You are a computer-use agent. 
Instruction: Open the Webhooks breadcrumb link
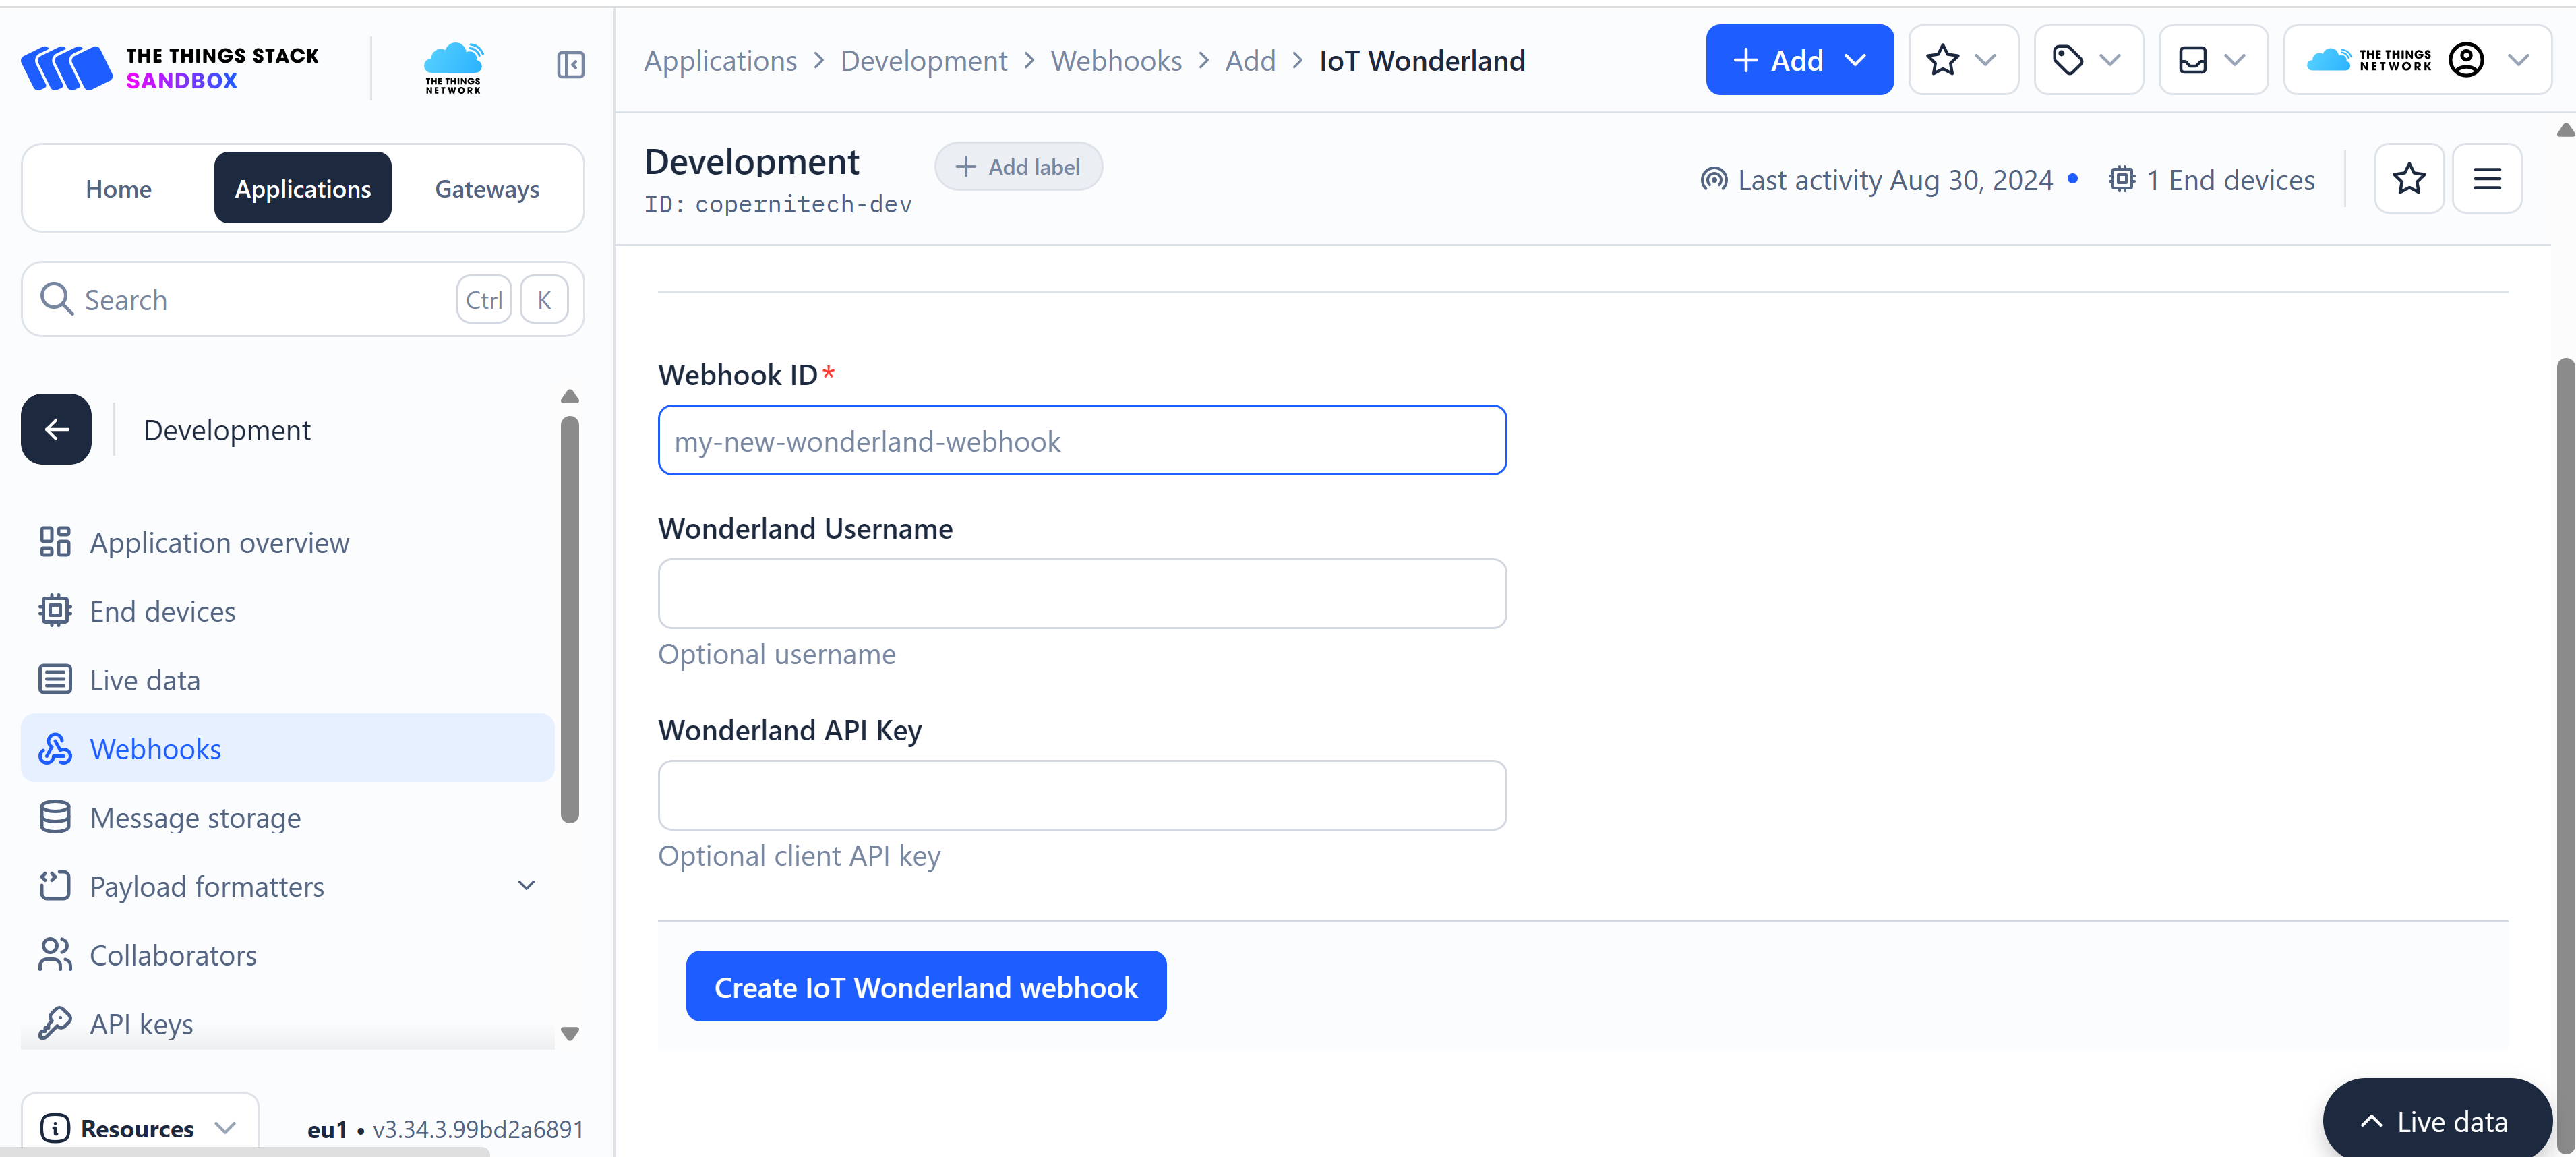pyautogui.click(x=1117, y=60)
